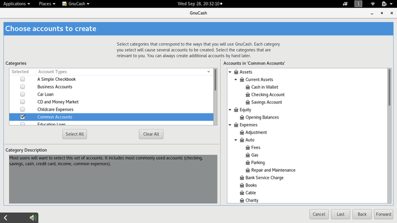Click the Bank Service Charge icon
This screenshot has height=223, width=397.
242,178
